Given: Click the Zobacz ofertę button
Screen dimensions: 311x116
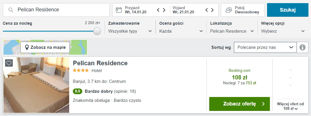Looking at the screenshot, I should pos(239,104).
